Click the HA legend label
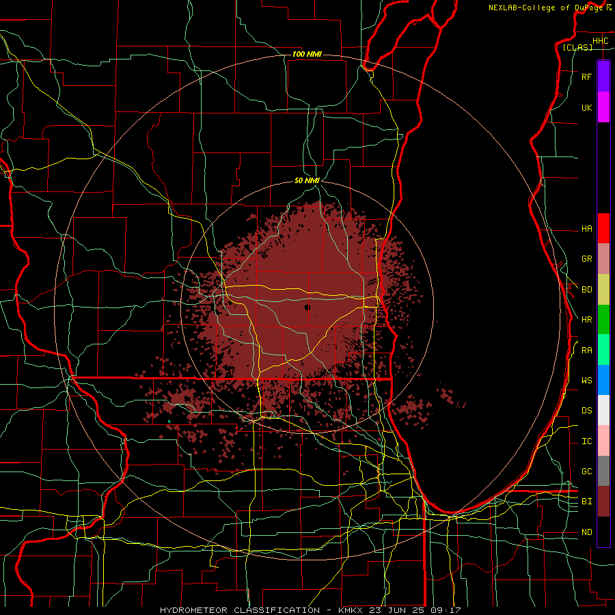Screen dimensions: 615x615 [x=586, y=228]
